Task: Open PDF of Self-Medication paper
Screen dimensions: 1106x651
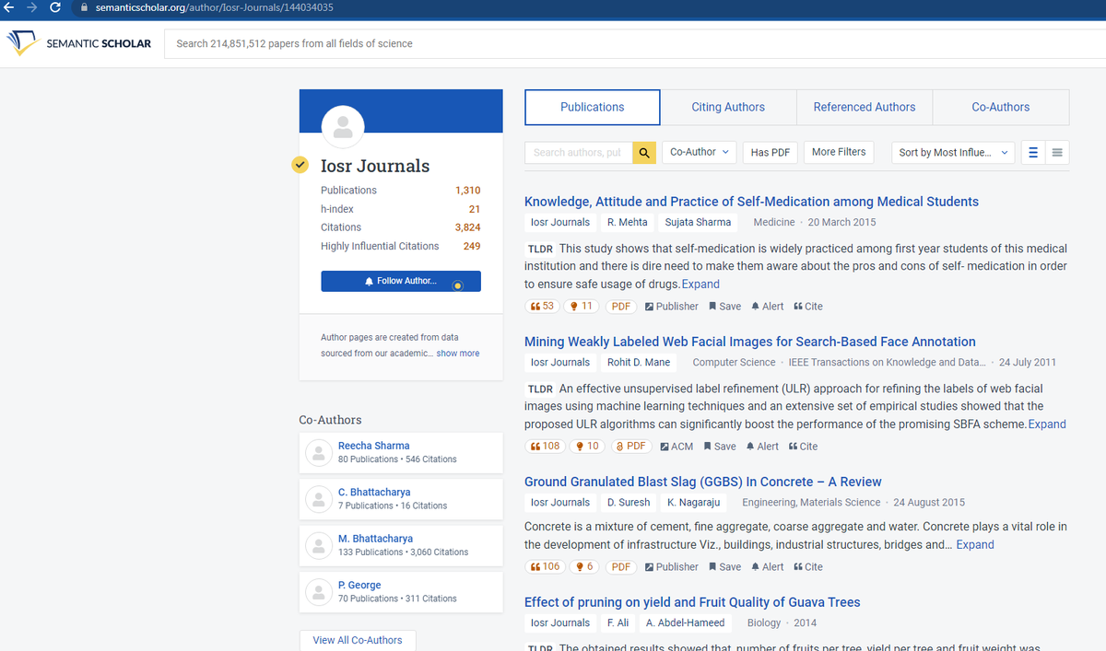Action: (x=621, y=307)
